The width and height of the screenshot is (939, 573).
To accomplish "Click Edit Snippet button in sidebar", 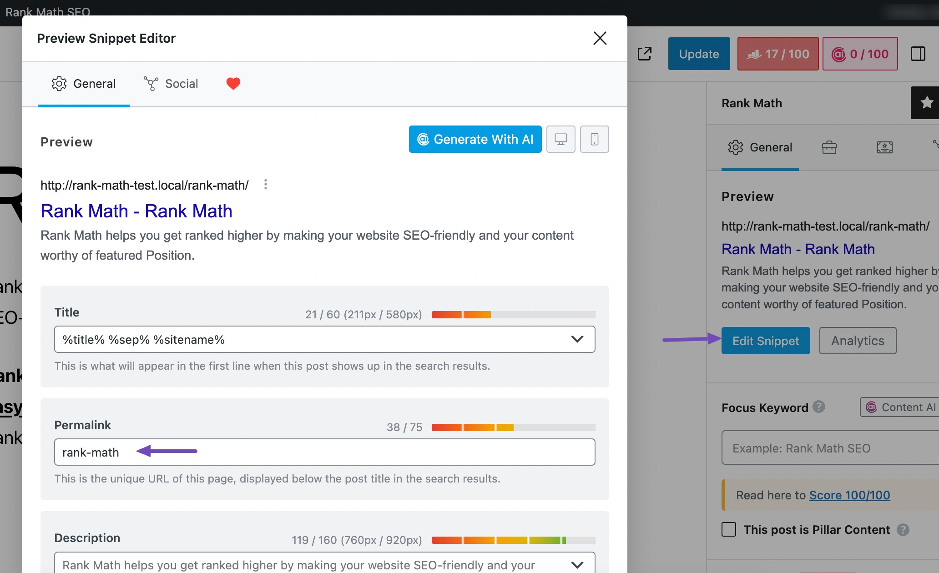I will coord(766,341).
